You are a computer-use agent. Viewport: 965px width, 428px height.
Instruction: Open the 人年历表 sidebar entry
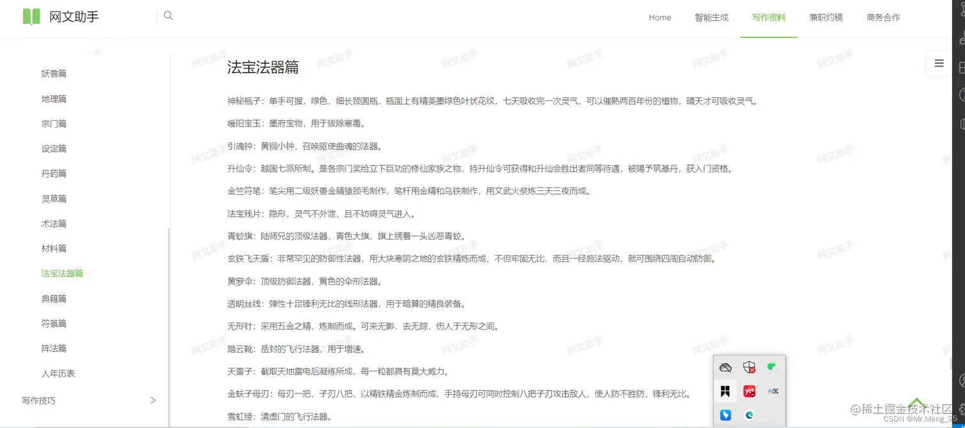[x=57, y=372]
